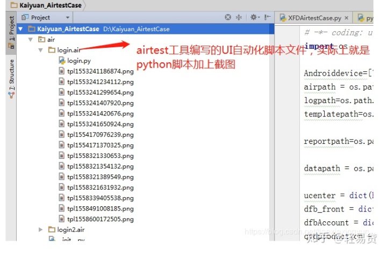Select the air folder
Image resolution: width=387 pixels, height=254 pixels.
[51, 39]
